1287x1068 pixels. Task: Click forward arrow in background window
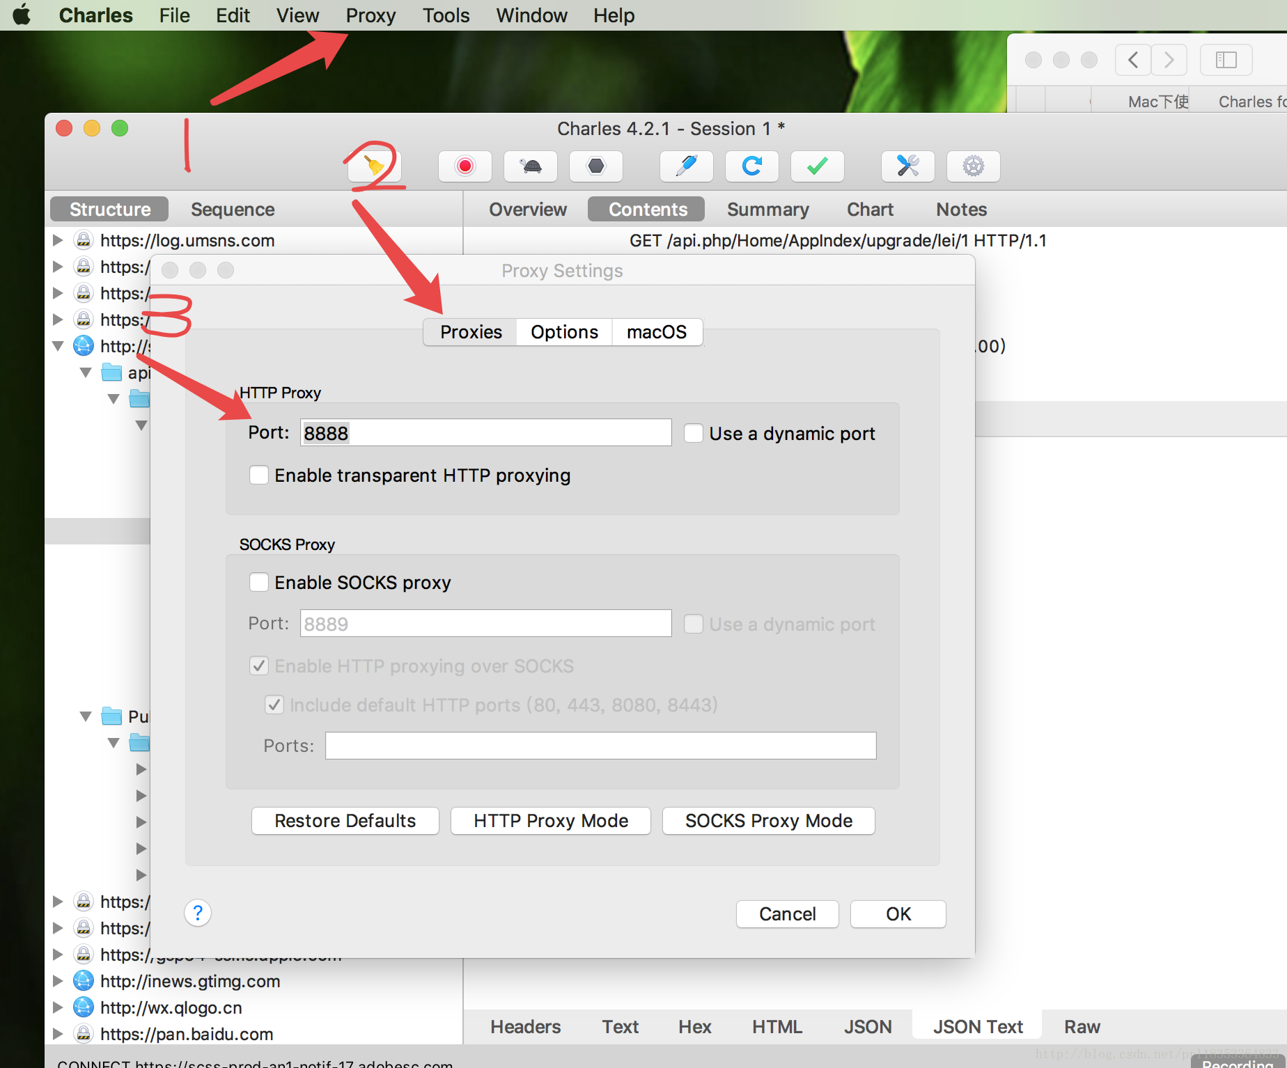(1169, 60)
